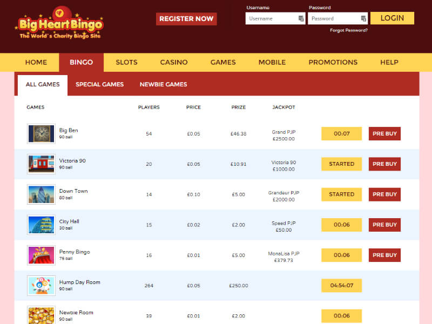Viewport: 432px width, 324px height.
Task: Open the City Hall game thumbnail
Action: [42, 225]
